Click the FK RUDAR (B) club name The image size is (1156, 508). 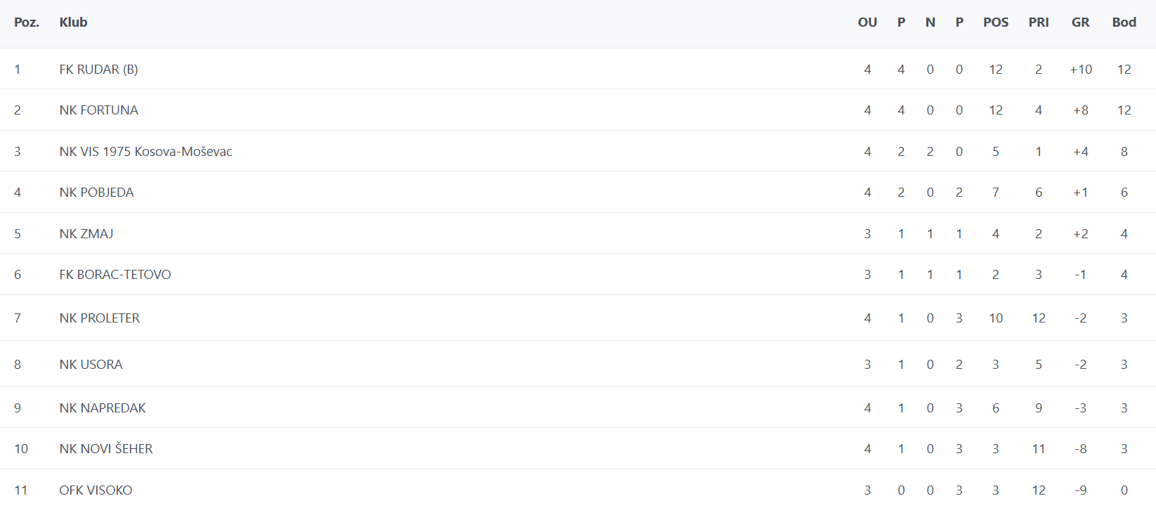coord(98,70)
